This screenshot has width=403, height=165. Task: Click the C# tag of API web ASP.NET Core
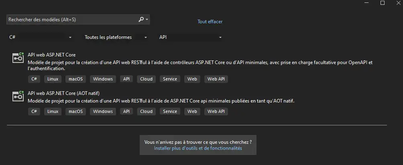click(34, 79)
